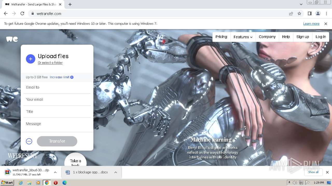Click the blue plus upload icon
Screen dimensions: 332x186
(31, 59)
